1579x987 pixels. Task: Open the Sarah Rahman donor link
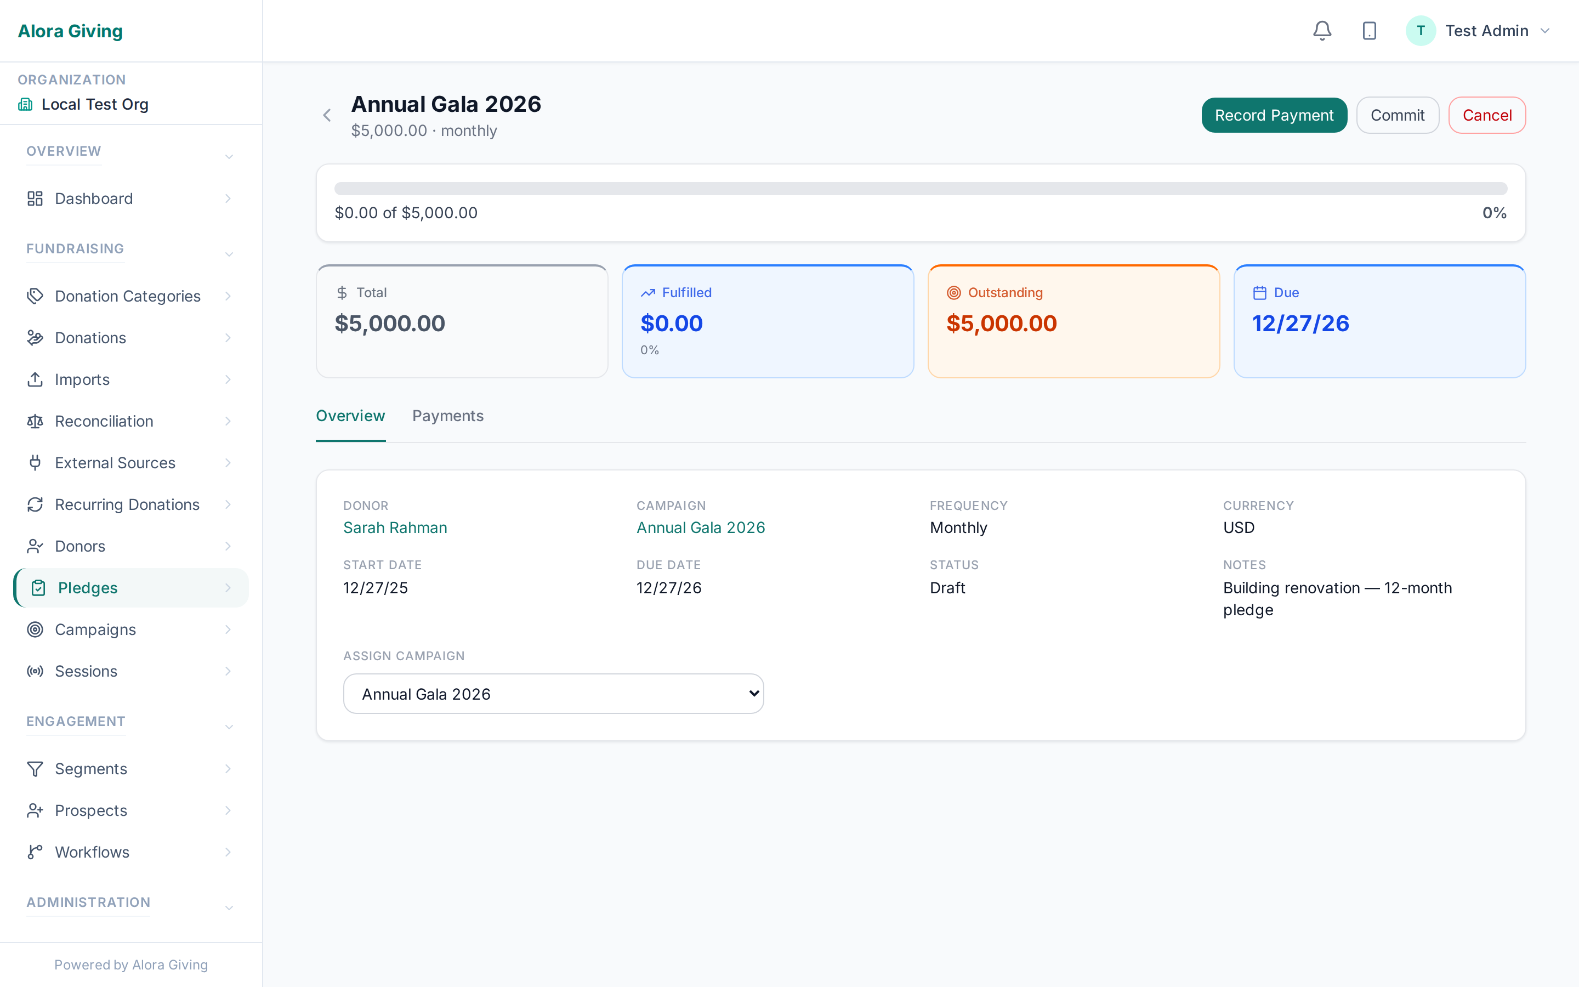[395, 527]
